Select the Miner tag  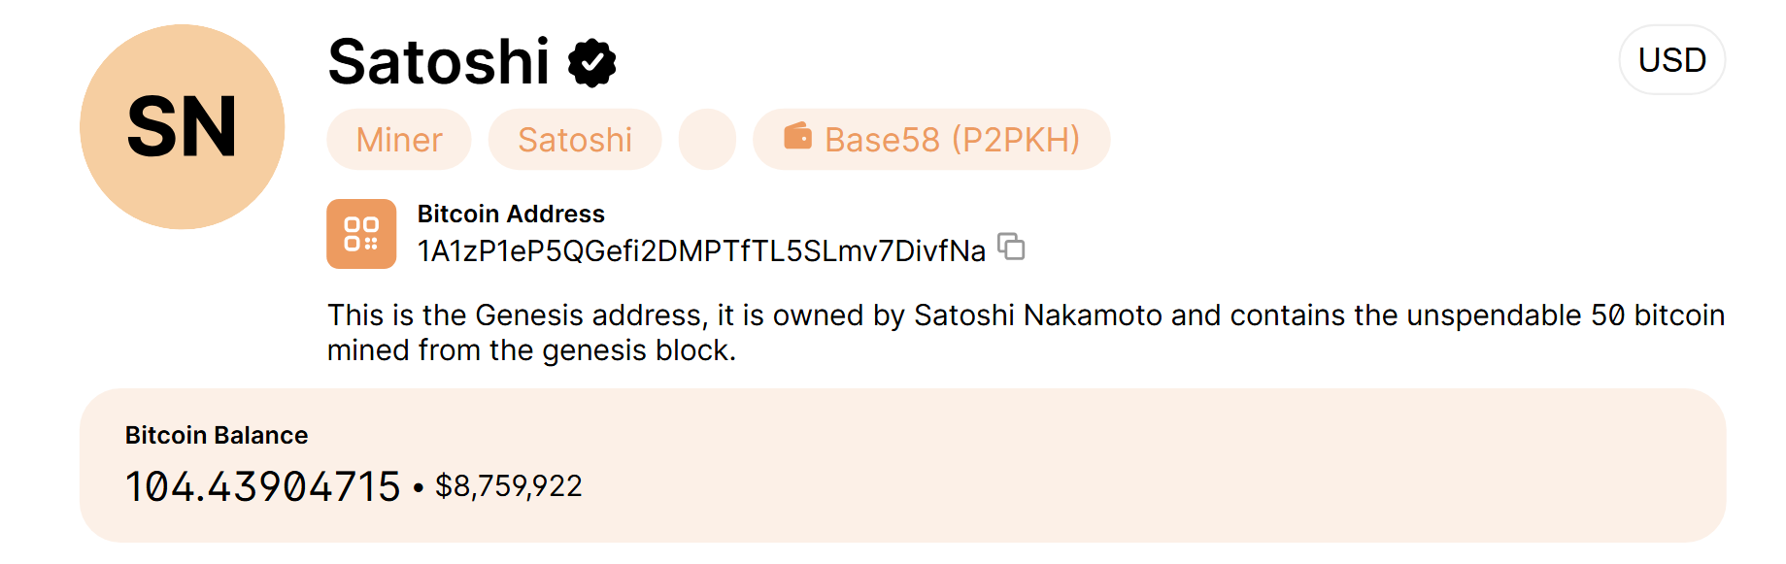[x=399, y=140]
